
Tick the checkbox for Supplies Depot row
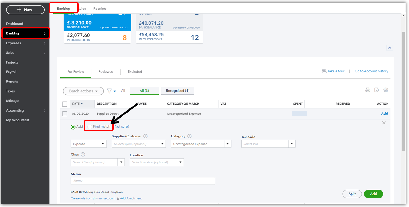pos(65,114)
